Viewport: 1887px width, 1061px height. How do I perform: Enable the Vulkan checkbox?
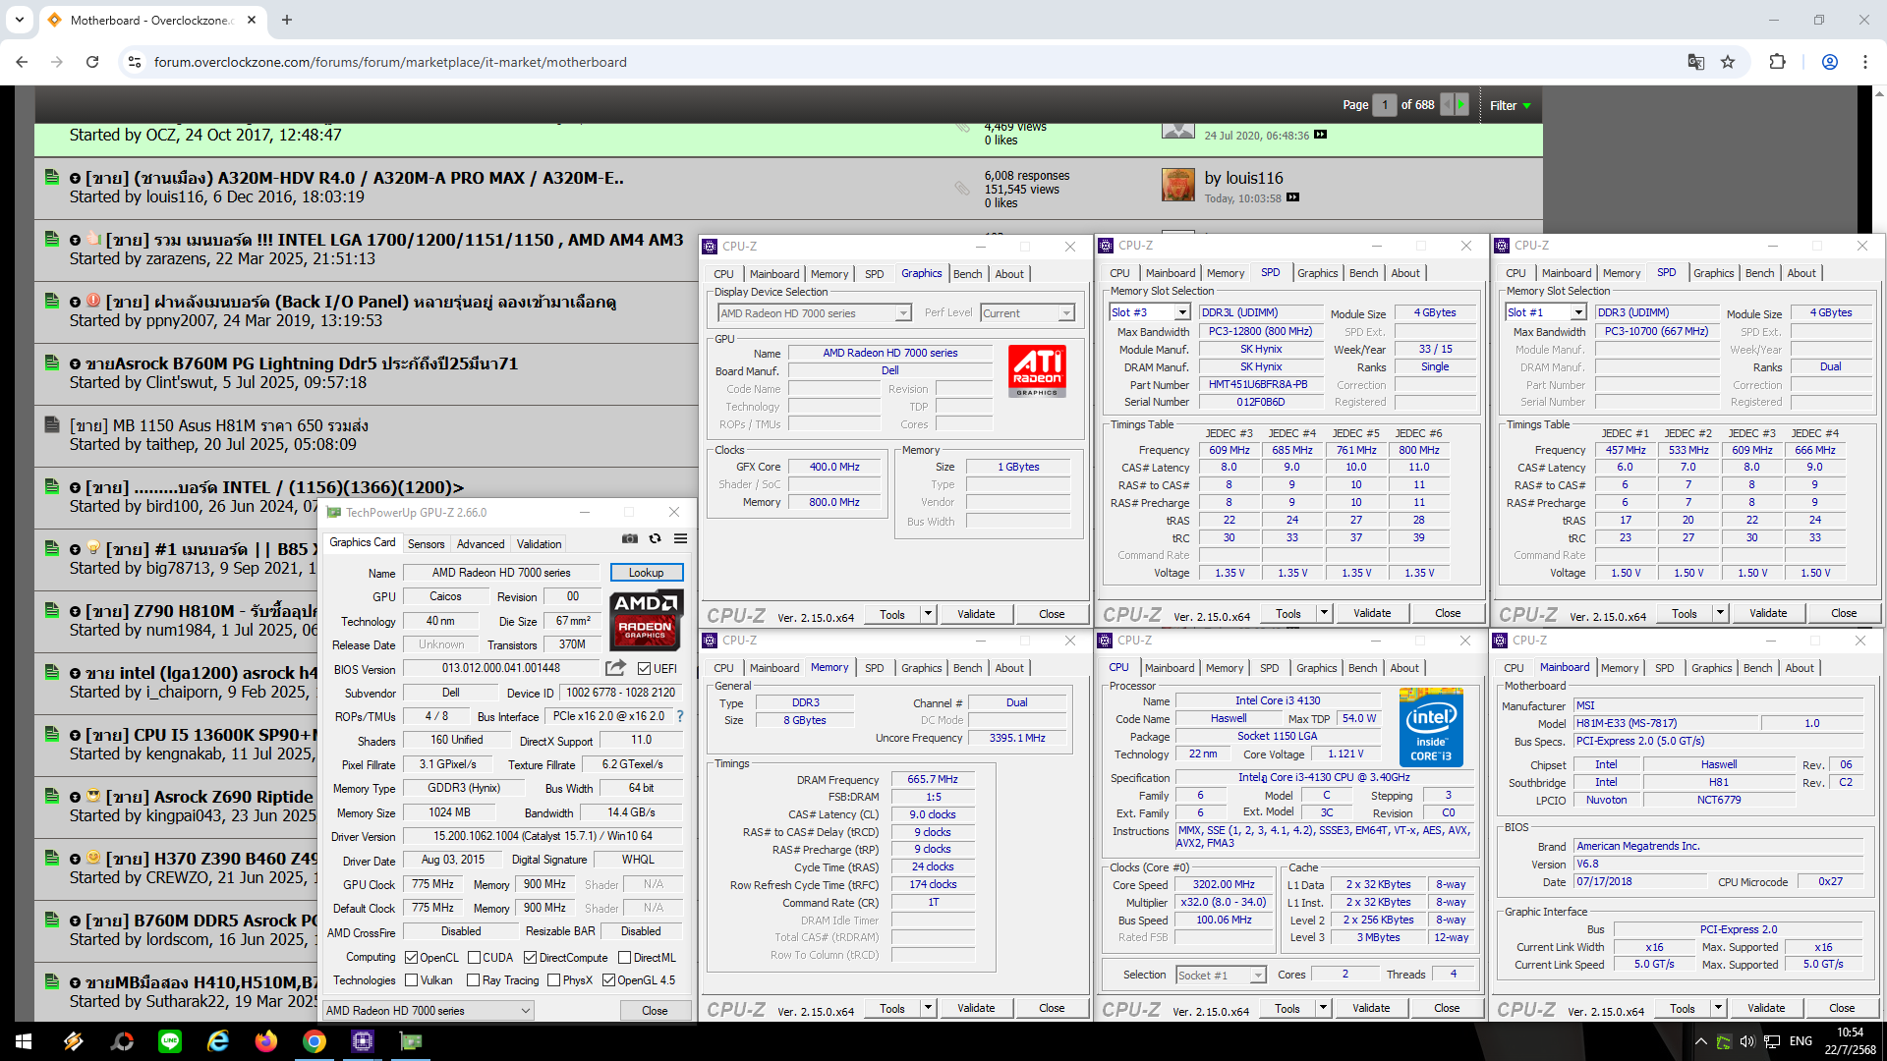(412, 980)
